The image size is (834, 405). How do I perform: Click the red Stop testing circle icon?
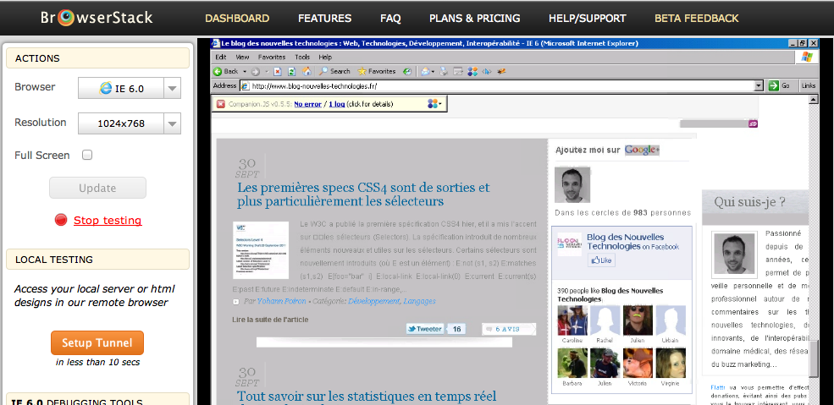61,220
